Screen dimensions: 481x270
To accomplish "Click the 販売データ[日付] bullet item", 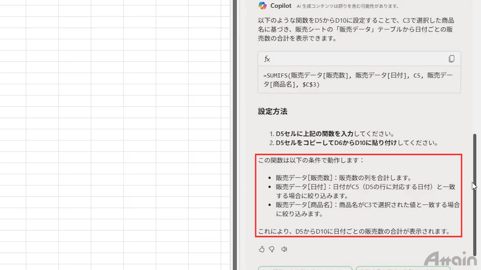I will [365, 191].
